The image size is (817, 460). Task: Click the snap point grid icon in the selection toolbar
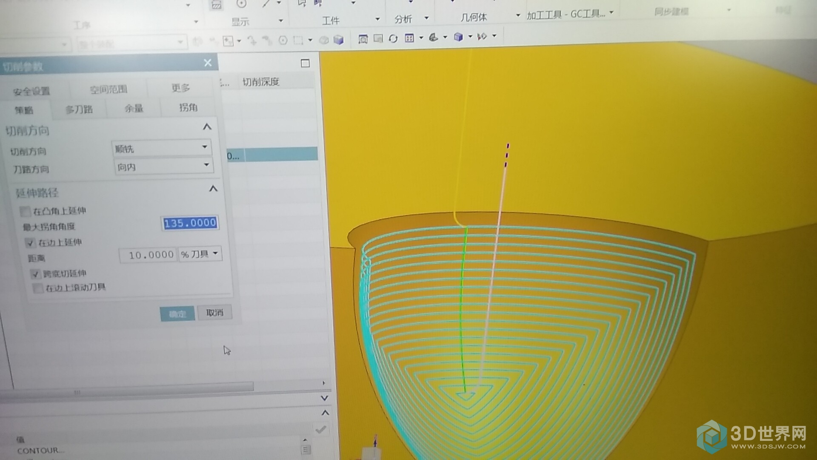click(229, 41)
